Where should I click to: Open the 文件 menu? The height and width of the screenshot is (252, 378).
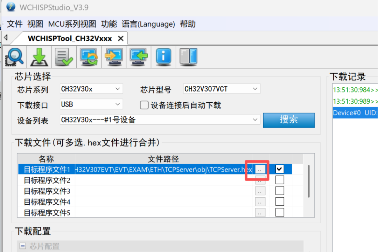(15, 24)
